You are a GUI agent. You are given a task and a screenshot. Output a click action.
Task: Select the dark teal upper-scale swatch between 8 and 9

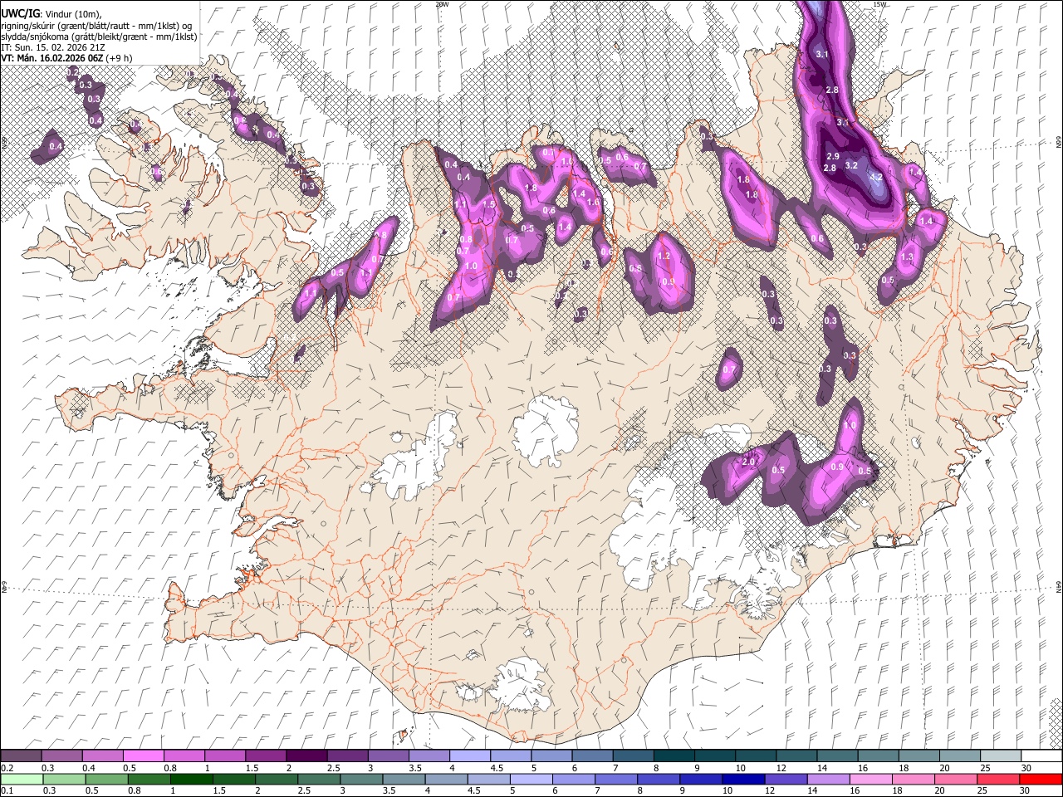click(x=674, y=755)
